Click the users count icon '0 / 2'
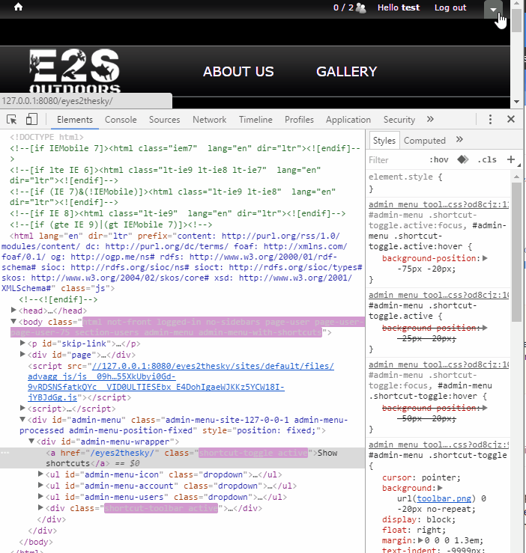This screenshot has width=526, height=553. (349, 7)
